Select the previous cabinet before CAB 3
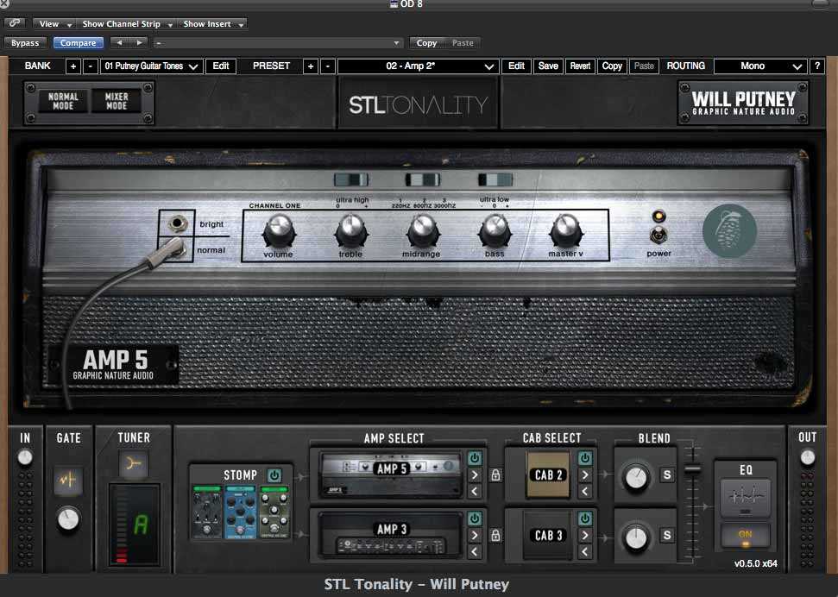The width and height of the screenshot is (838, 597). 584,551
